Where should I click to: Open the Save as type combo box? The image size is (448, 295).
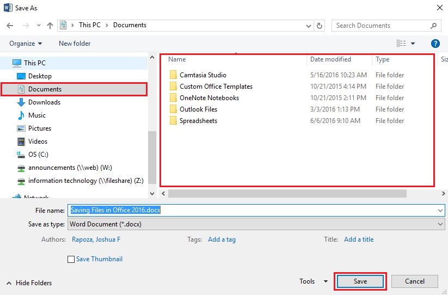pyautogui.click(x=256, y=224)
